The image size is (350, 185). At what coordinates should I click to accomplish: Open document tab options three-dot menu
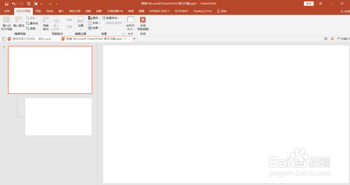129,39
